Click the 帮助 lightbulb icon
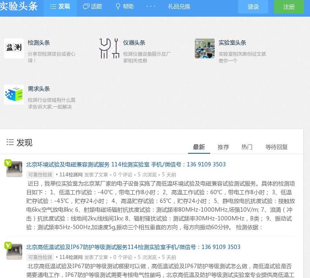Image resolution: width=310 pixels, height=278 pixels. coord(118,7)
